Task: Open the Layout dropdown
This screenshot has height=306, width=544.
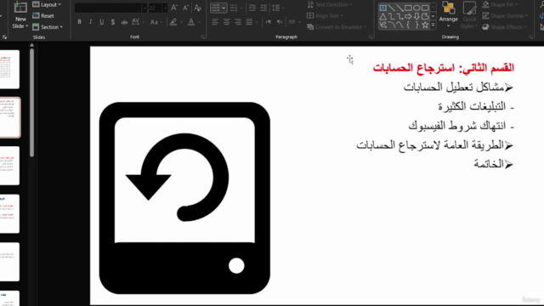Action: click(47, 4)
